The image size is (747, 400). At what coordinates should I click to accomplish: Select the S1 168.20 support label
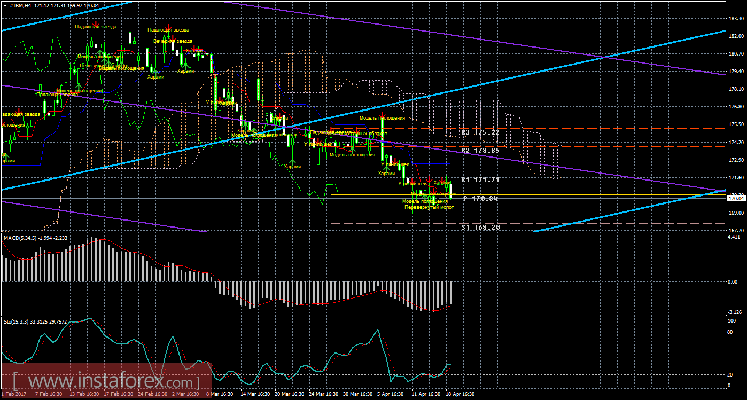(x=480, y=227)
